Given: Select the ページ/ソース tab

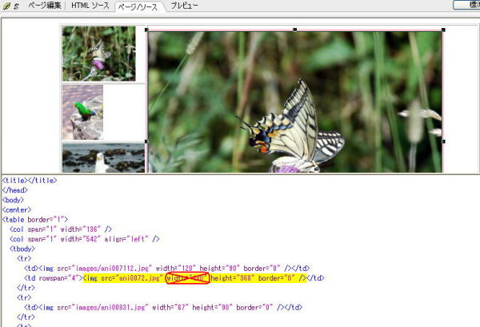Looking at the screenshot, I should click(x=138, y=6).
